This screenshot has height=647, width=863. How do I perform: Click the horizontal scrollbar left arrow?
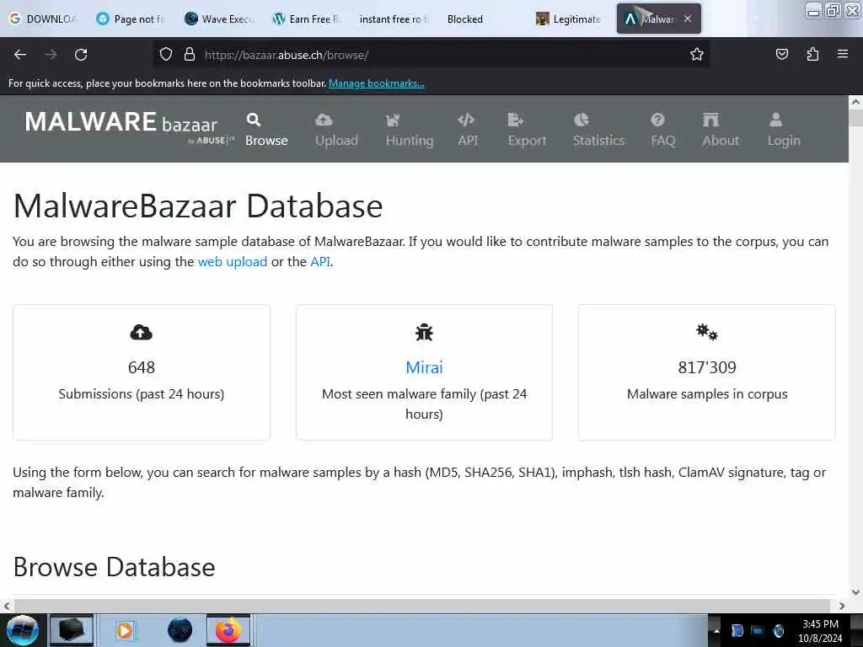(7, 606)
